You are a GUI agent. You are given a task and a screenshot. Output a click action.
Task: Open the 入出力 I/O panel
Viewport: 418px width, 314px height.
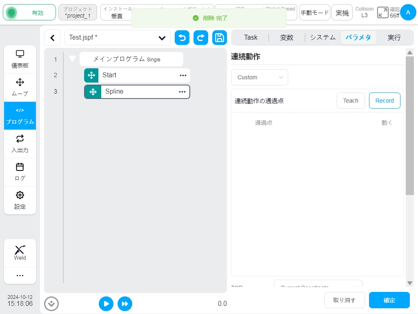pos(20,144)
